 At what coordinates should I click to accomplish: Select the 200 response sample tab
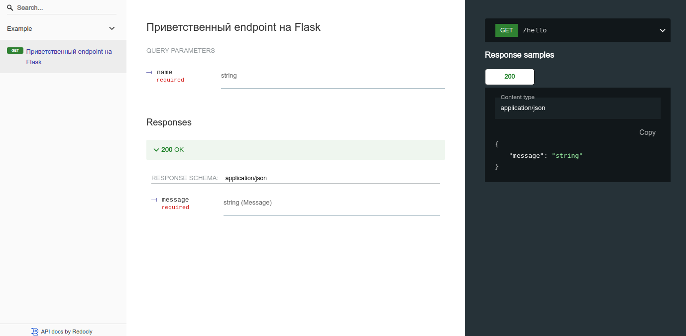[x=509, y=77]
